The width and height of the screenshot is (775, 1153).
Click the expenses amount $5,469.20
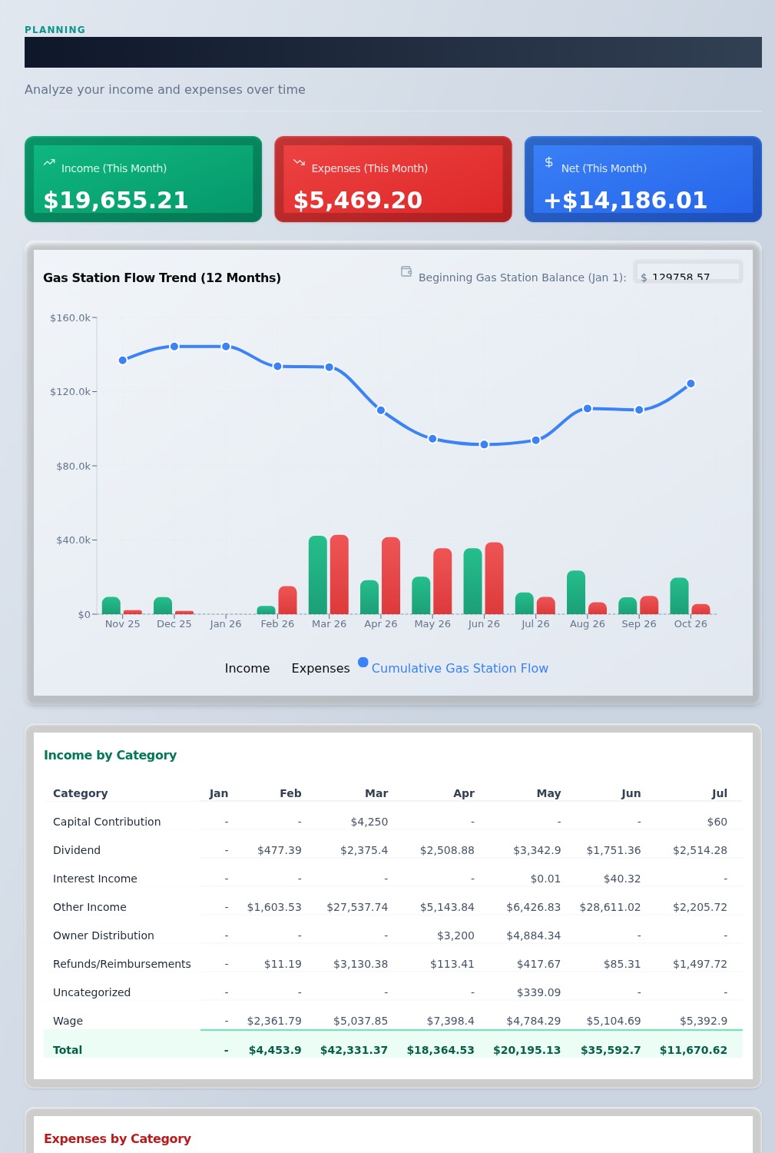358,201
